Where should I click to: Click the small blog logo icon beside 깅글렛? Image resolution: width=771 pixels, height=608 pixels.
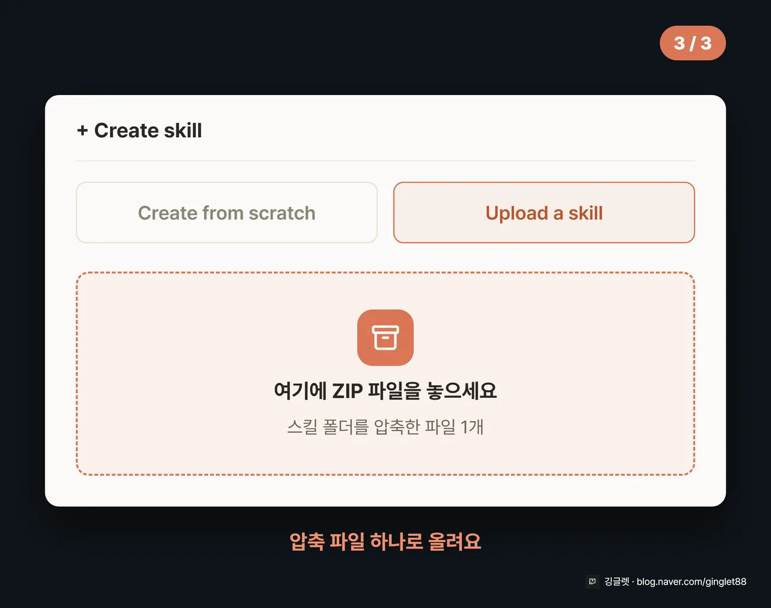592,582
